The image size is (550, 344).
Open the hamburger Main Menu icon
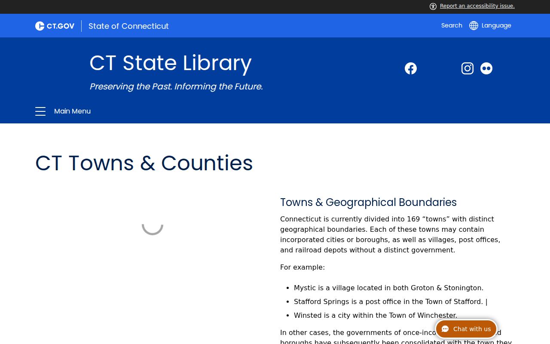(40, 111)
